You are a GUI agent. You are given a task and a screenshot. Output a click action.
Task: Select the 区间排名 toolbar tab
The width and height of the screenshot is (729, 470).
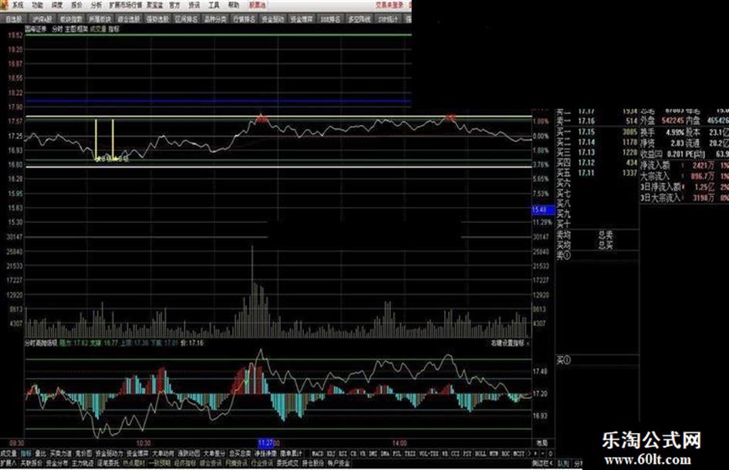coord(186,19)
